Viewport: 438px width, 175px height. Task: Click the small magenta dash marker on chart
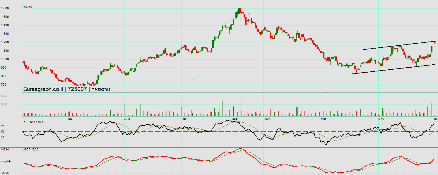[192, 80]
